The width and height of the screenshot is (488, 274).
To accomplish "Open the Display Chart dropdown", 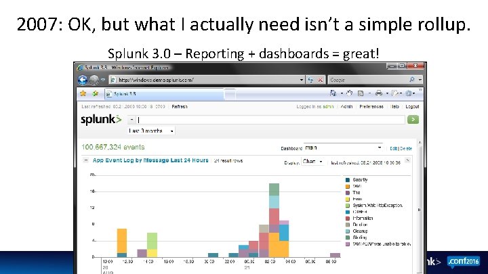I will coord(312,162).
